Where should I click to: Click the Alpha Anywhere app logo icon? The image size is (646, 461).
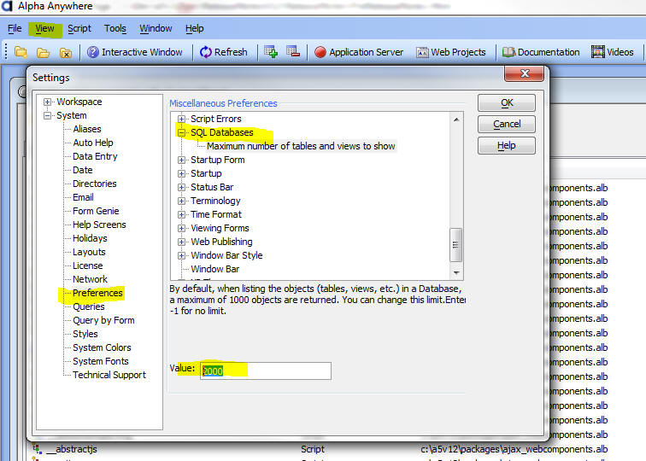(x=7, y=6)
